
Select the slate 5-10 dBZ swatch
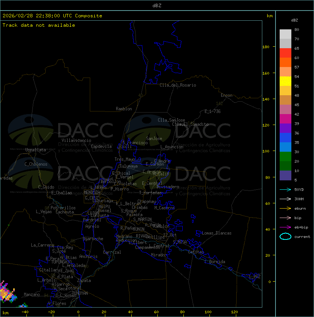285,175
